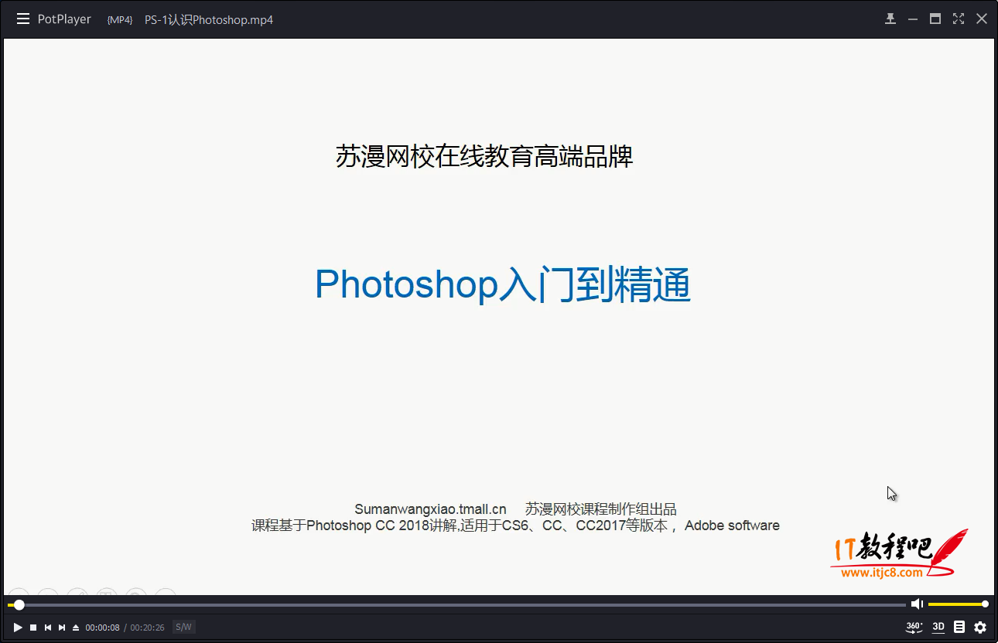This screenshot has width=998, height=643.
Task: Click the seek bar position knob
Action: [x=19, y=604]
